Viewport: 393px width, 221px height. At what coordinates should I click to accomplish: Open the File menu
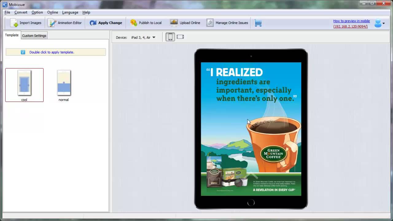[7, 12]
